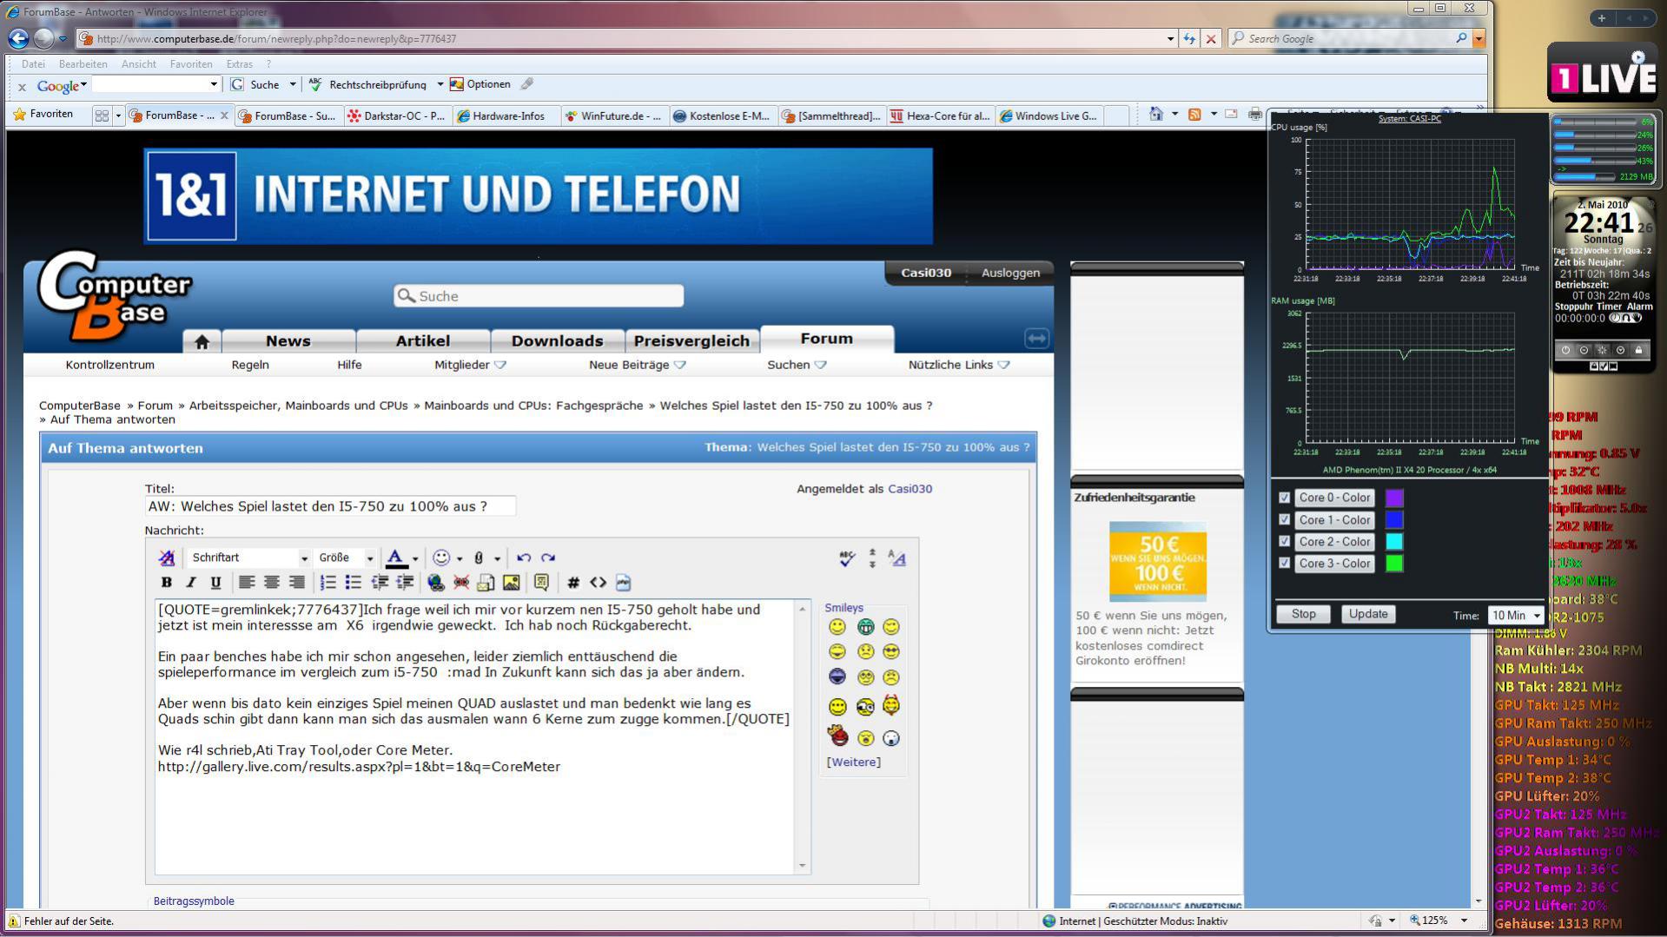Expand the smiley insert dropdown arrow

[460, 558]
